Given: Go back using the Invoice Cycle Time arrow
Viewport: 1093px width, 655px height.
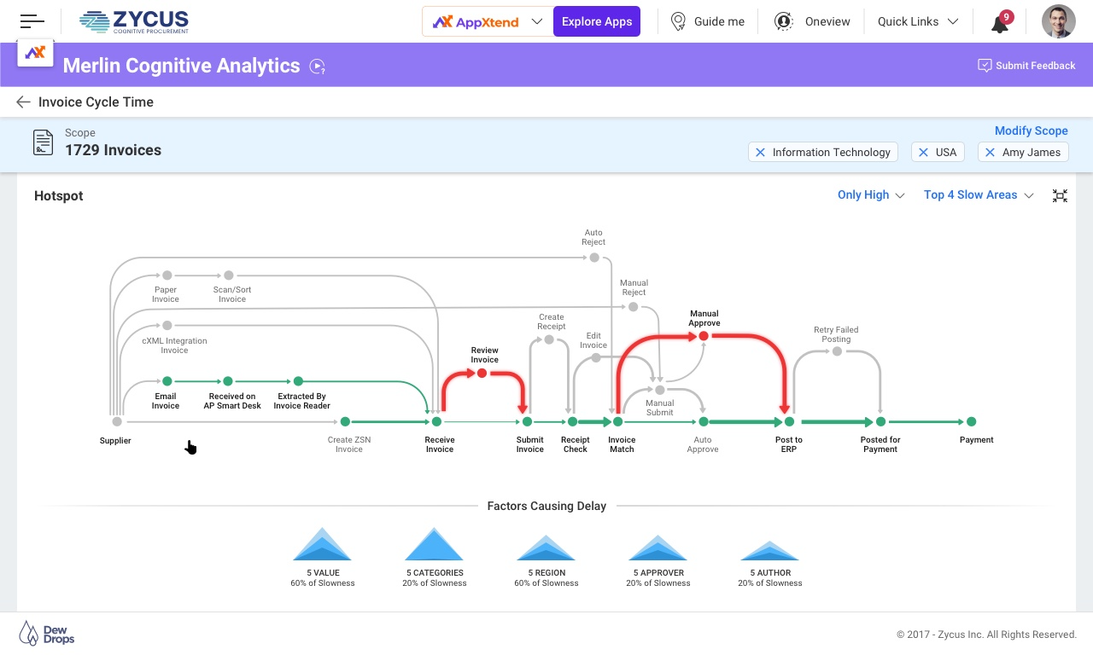Looking at the screenshot, I should pyautogui.click(x=23, y=102).
